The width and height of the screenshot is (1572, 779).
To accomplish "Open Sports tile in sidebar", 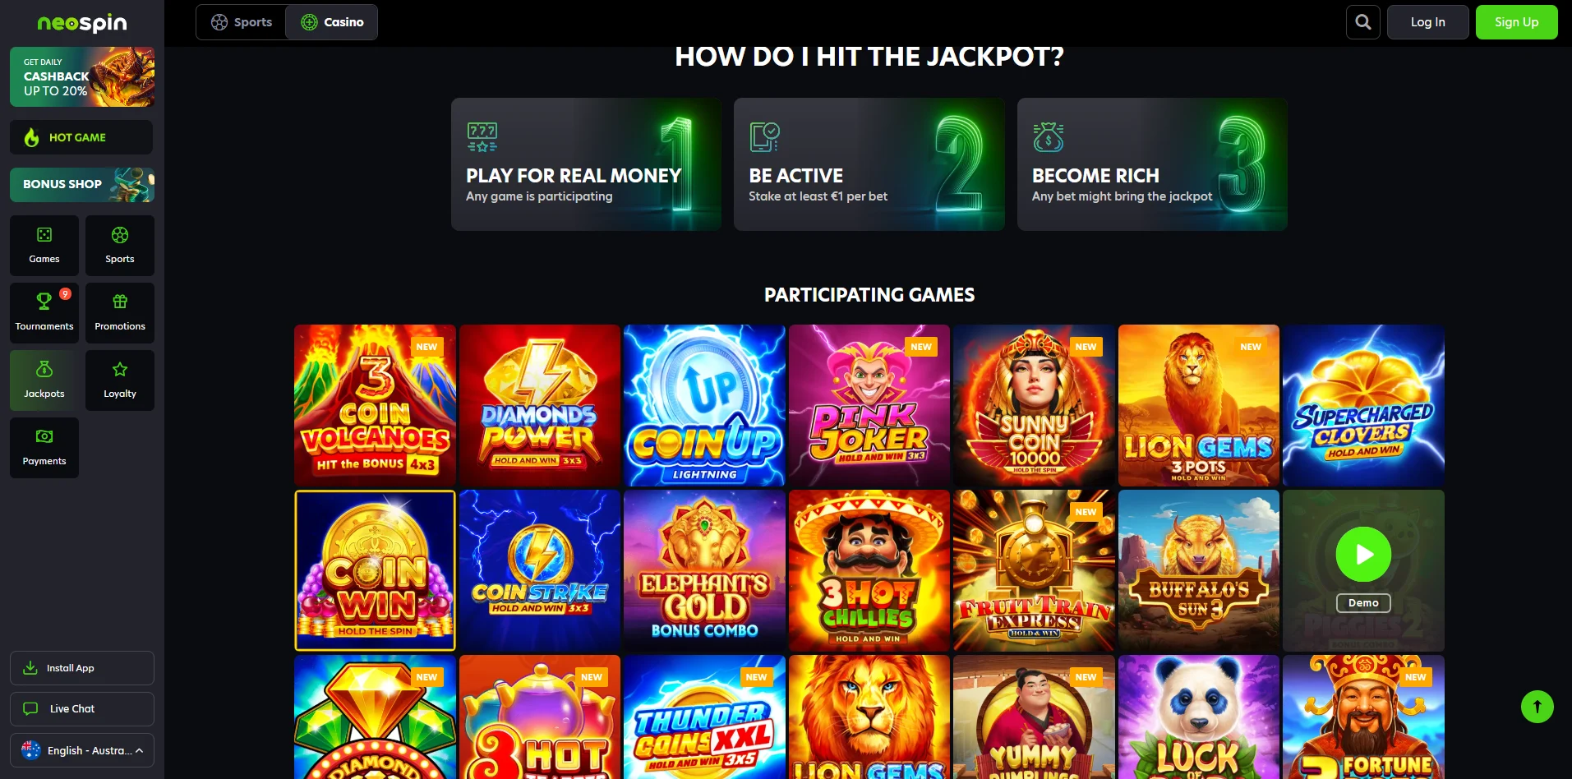I will click(120, 246).
